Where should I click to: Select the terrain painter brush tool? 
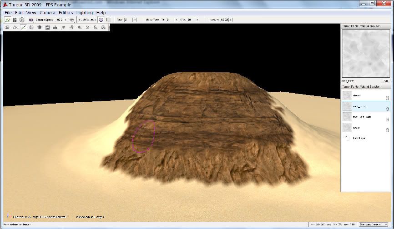pyautogui.click(x=24, y=28)
